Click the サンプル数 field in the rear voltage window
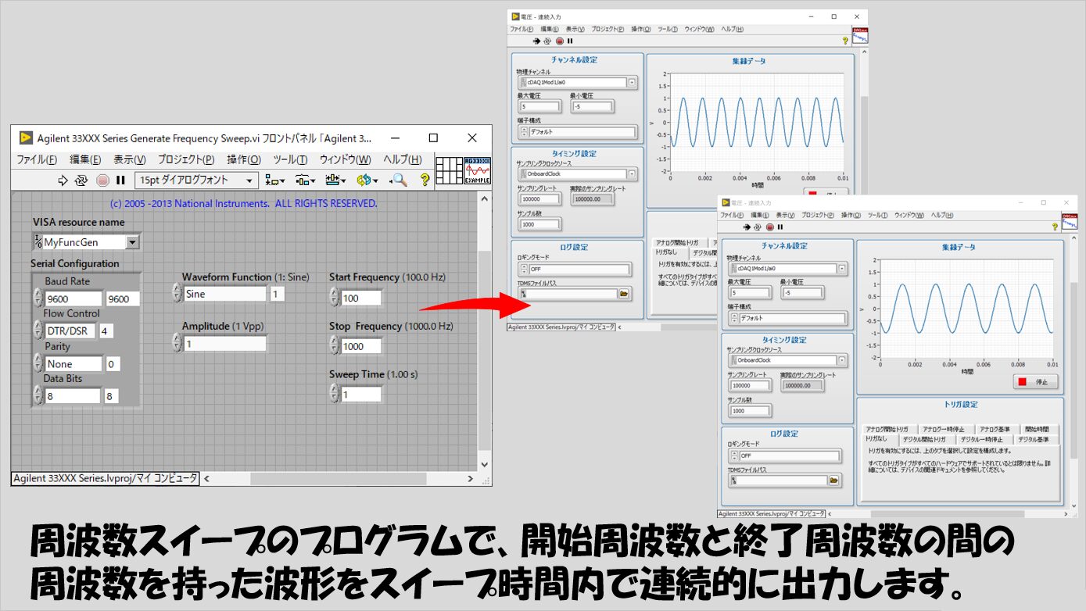This screenshot has height=611, width=1086. [539, 224]
